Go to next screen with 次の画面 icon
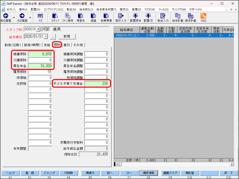 coord(22,17)
